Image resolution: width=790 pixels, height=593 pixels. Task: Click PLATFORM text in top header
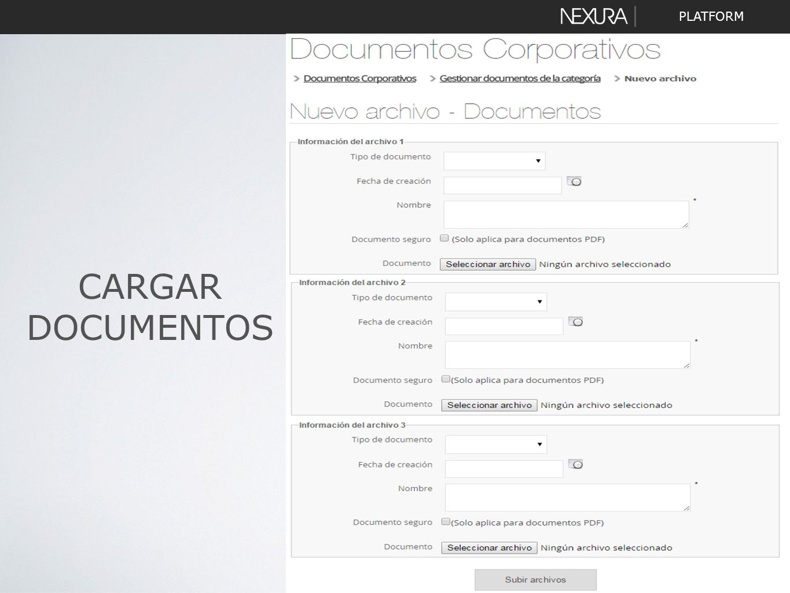pyautogui.click(x=711, y=16)
